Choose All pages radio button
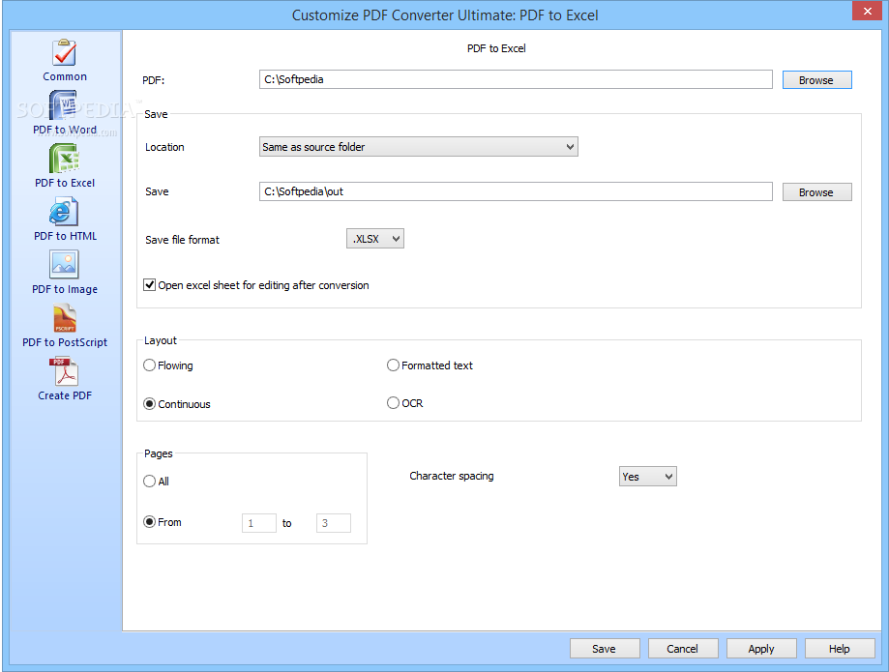This screenshot has height=672, width=889. coord(150,482)
